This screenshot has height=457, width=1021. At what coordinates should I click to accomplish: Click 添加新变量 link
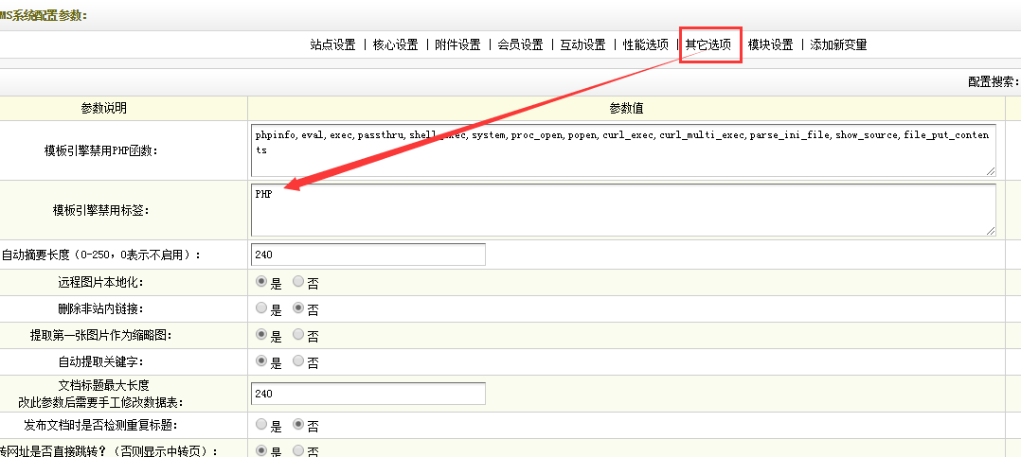coord(838,44)
